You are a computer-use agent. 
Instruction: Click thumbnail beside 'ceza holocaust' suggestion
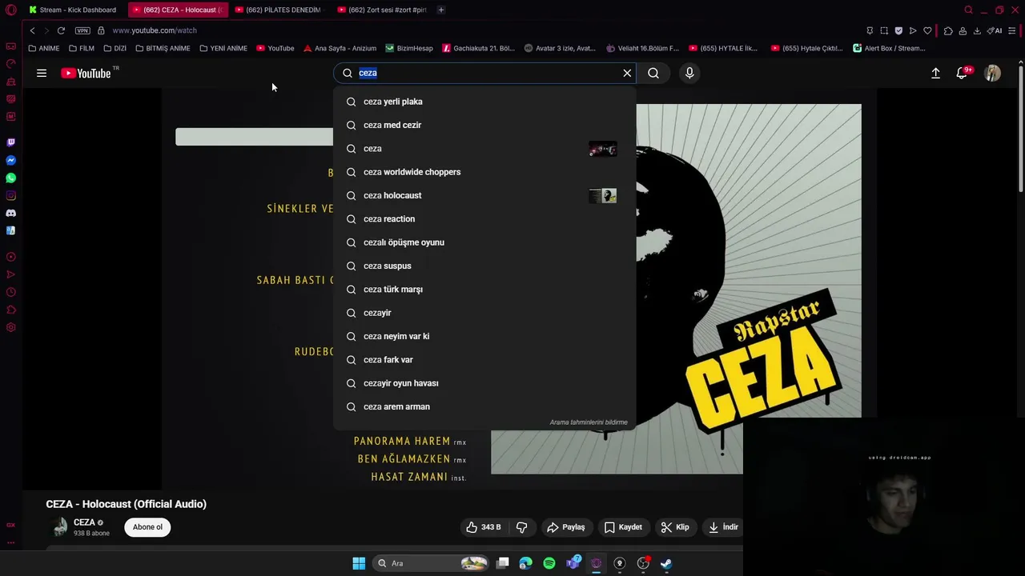coord(602,195)
